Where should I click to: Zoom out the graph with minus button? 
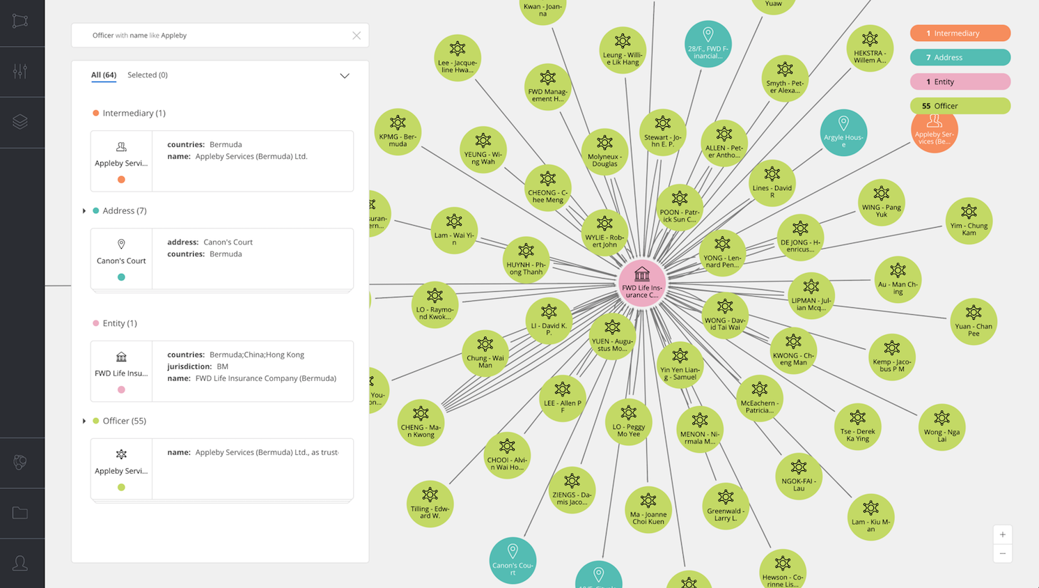(x=1003, y=553)
